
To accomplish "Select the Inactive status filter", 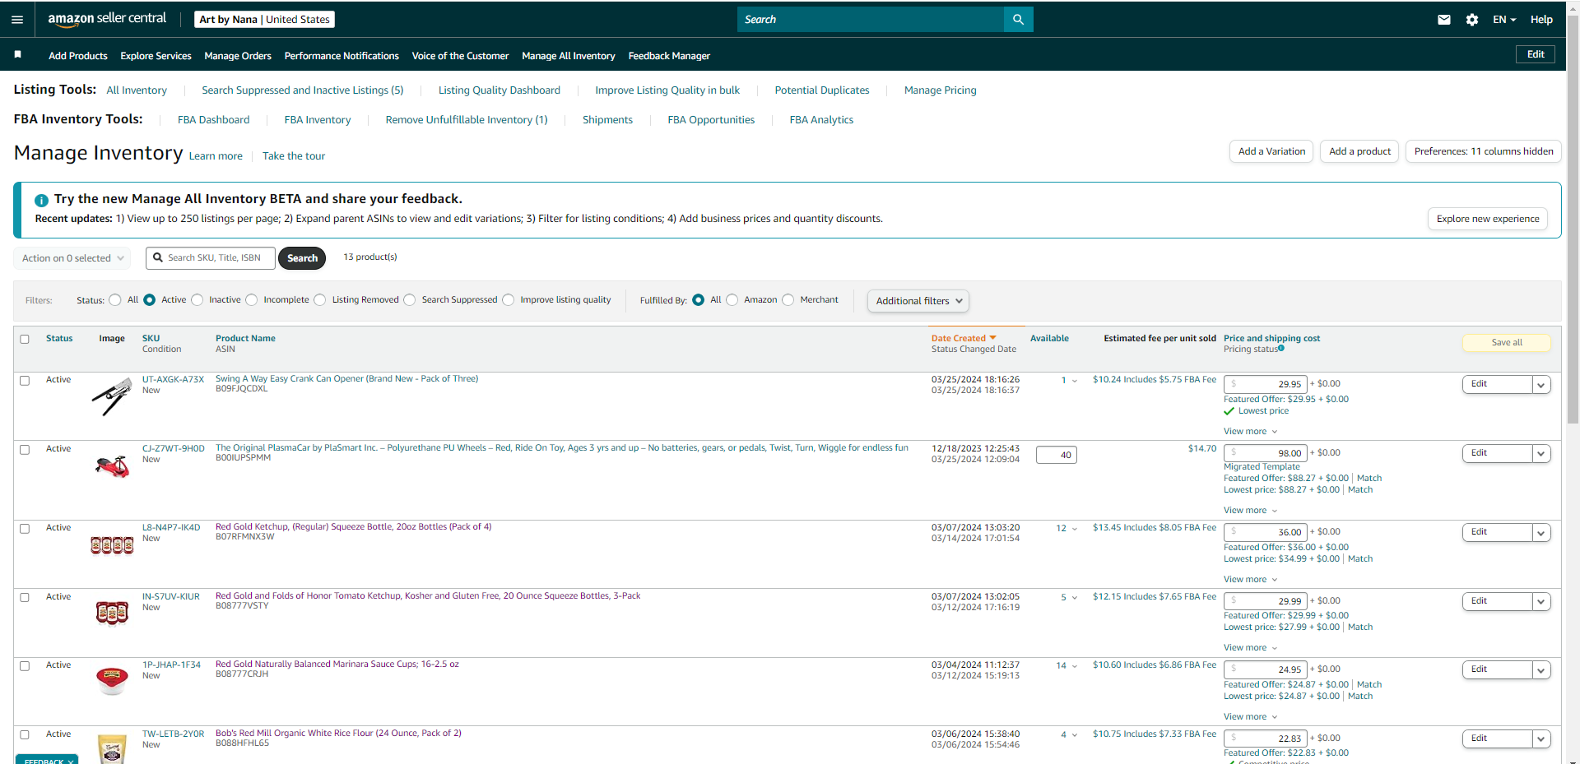I will coord(197,300).
